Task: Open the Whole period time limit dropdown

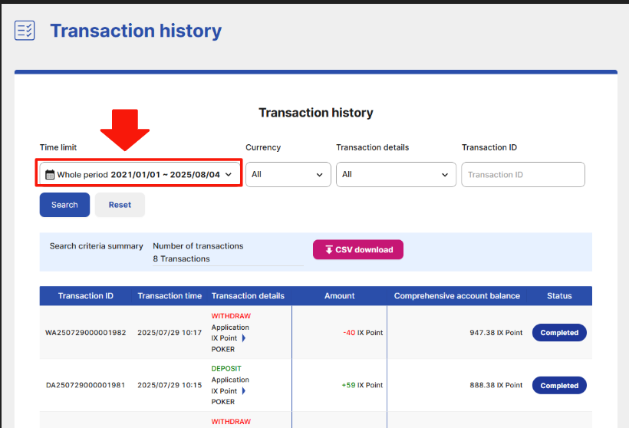Action: click(139, 174)
